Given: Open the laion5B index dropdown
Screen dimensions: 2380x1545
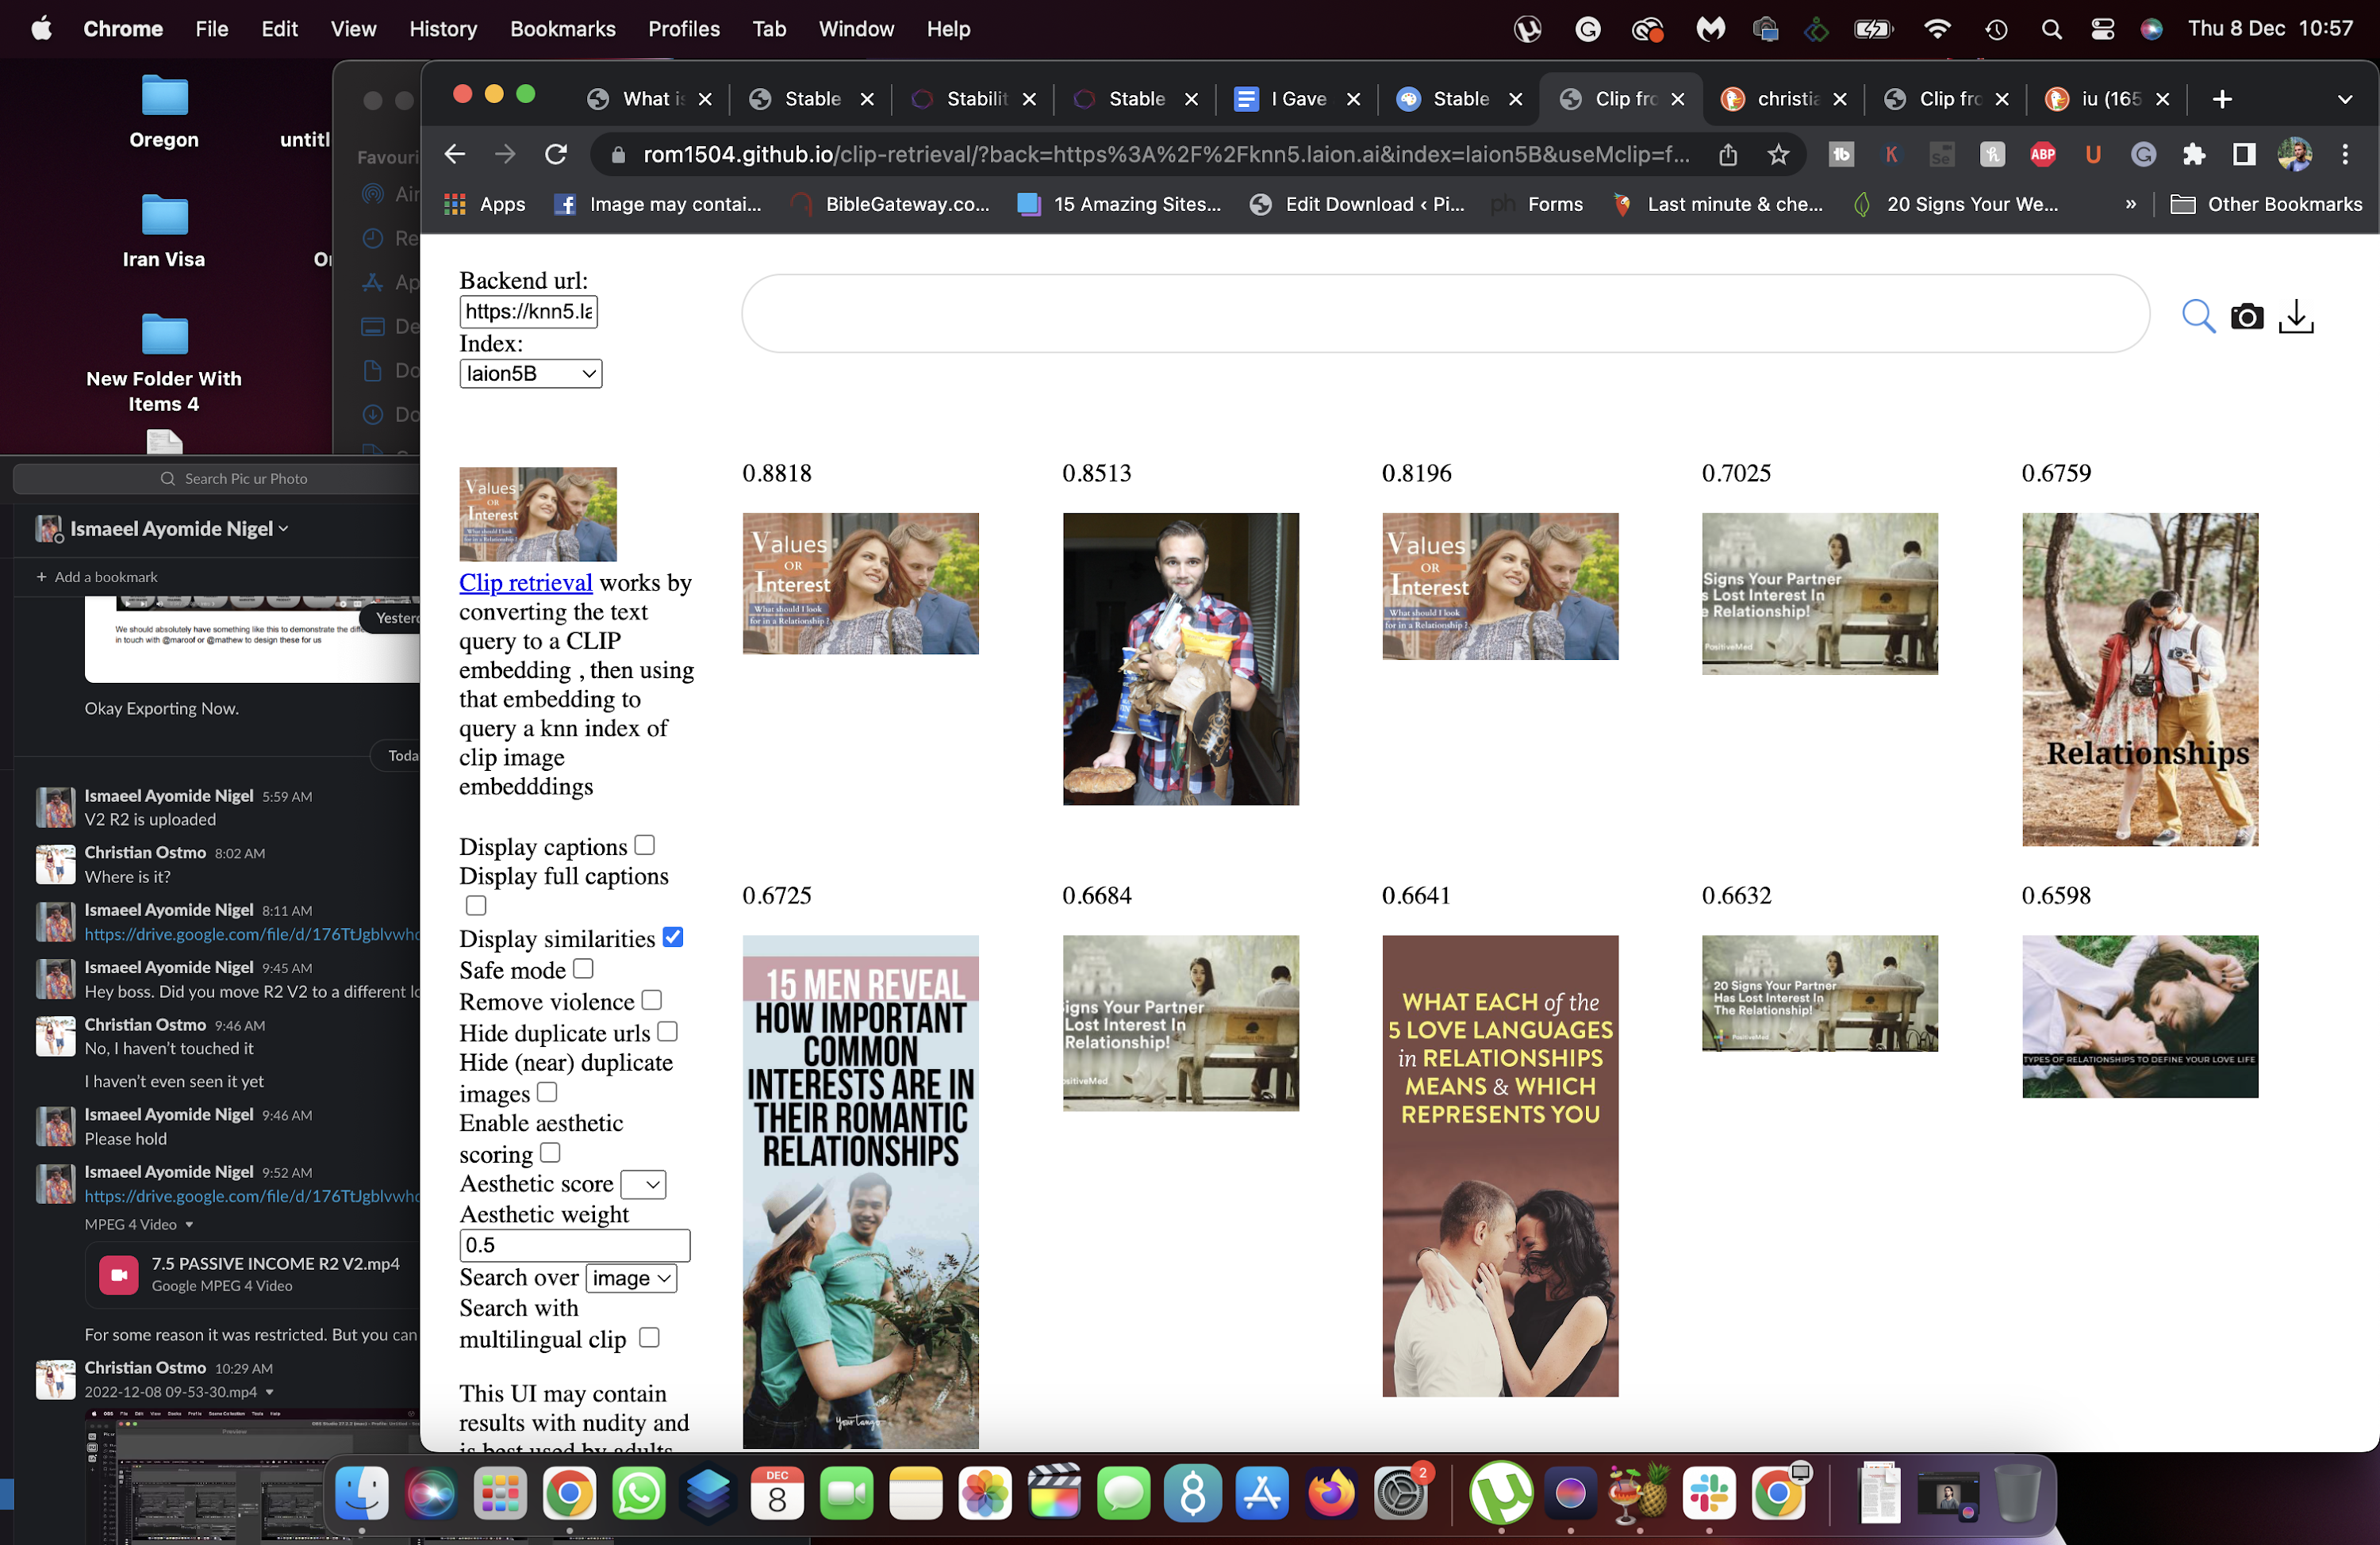Looking at the screenshot, I should click(530, 374).
